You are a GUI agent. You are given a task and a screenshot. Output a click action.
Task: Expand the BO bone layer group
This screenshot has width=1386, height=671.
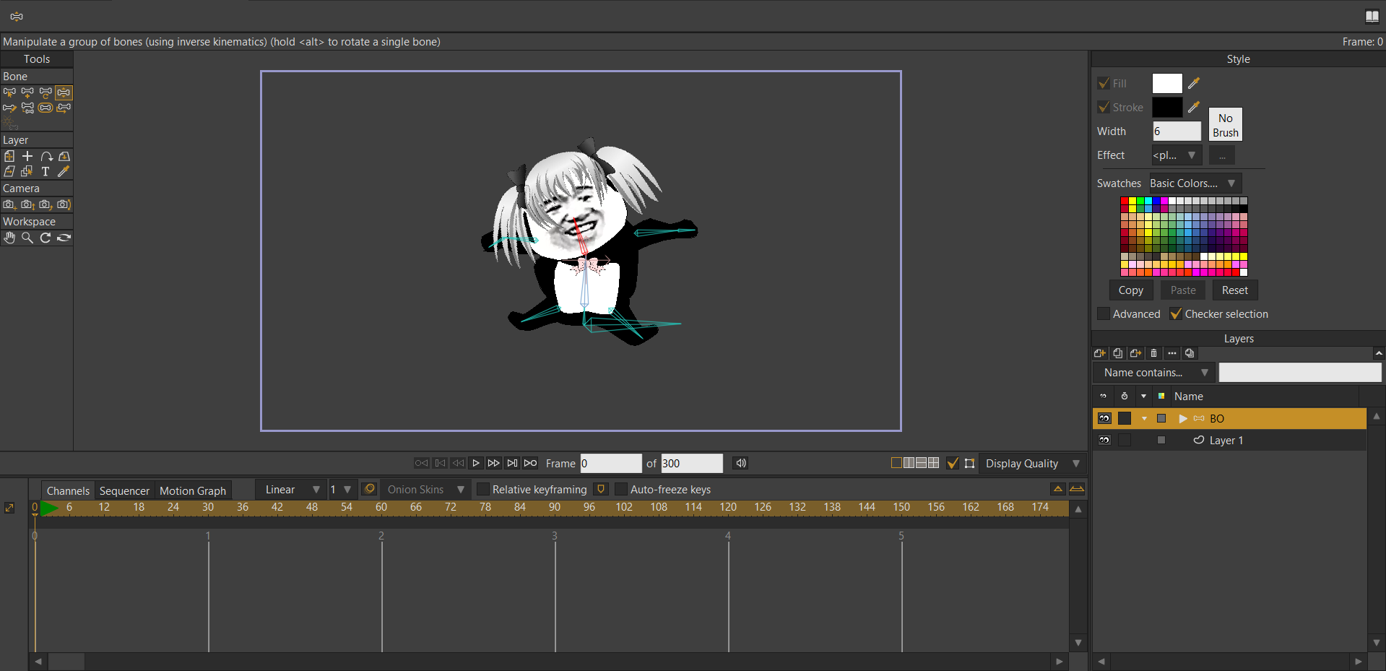click(x=1182, y=419)
